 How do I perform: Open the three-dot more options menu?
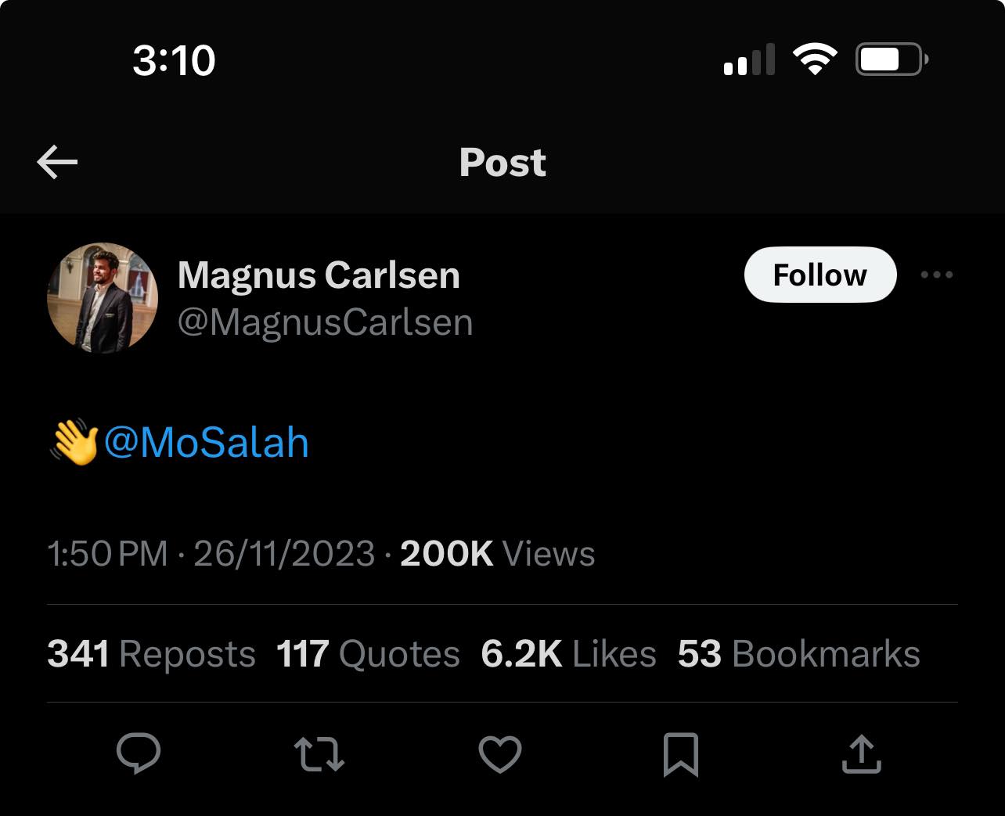[x=937, y=275]
